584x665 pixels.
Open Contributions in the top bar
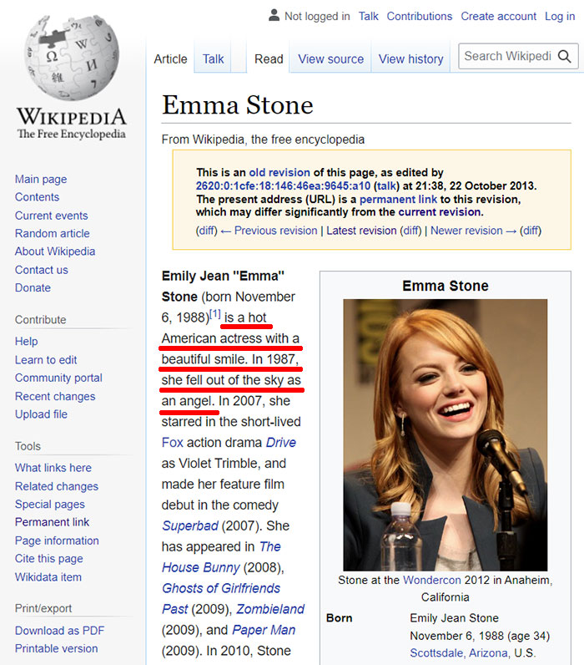click(x=419, y=16)
